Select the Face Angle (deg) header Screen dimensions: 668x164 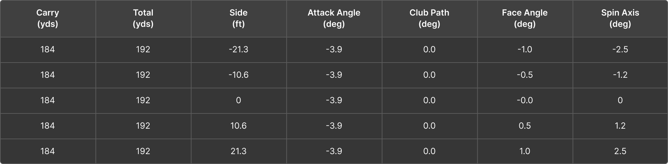point(525,18)
